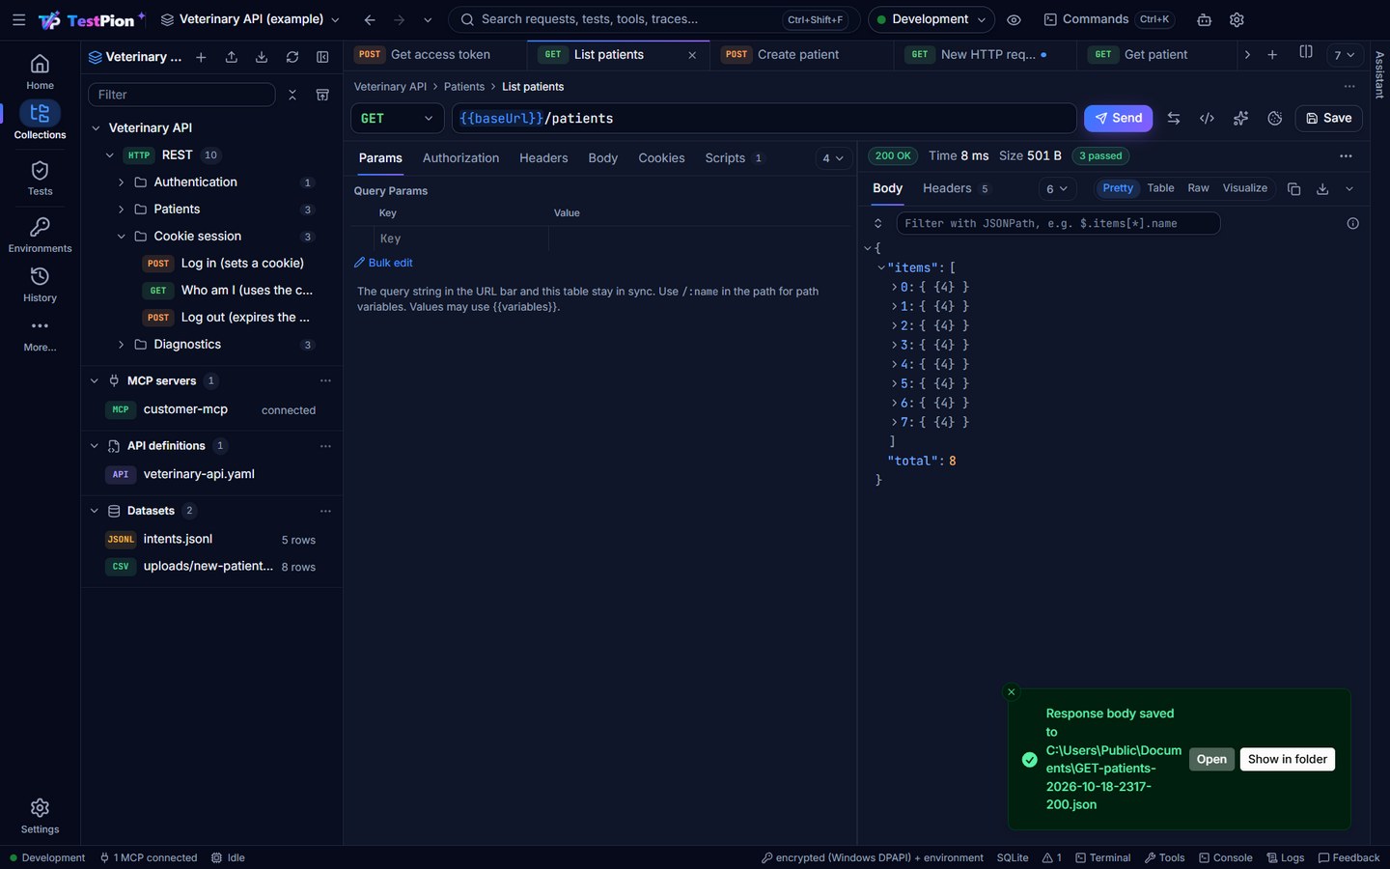
Task: Switch response view to Visualize
Action: (x=1245, y=188)
